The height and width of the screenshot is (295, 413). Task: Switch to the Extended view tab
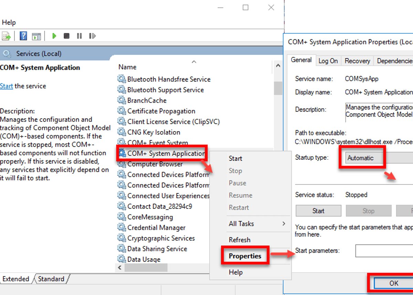pyautogui.click(x=16, y=279)
